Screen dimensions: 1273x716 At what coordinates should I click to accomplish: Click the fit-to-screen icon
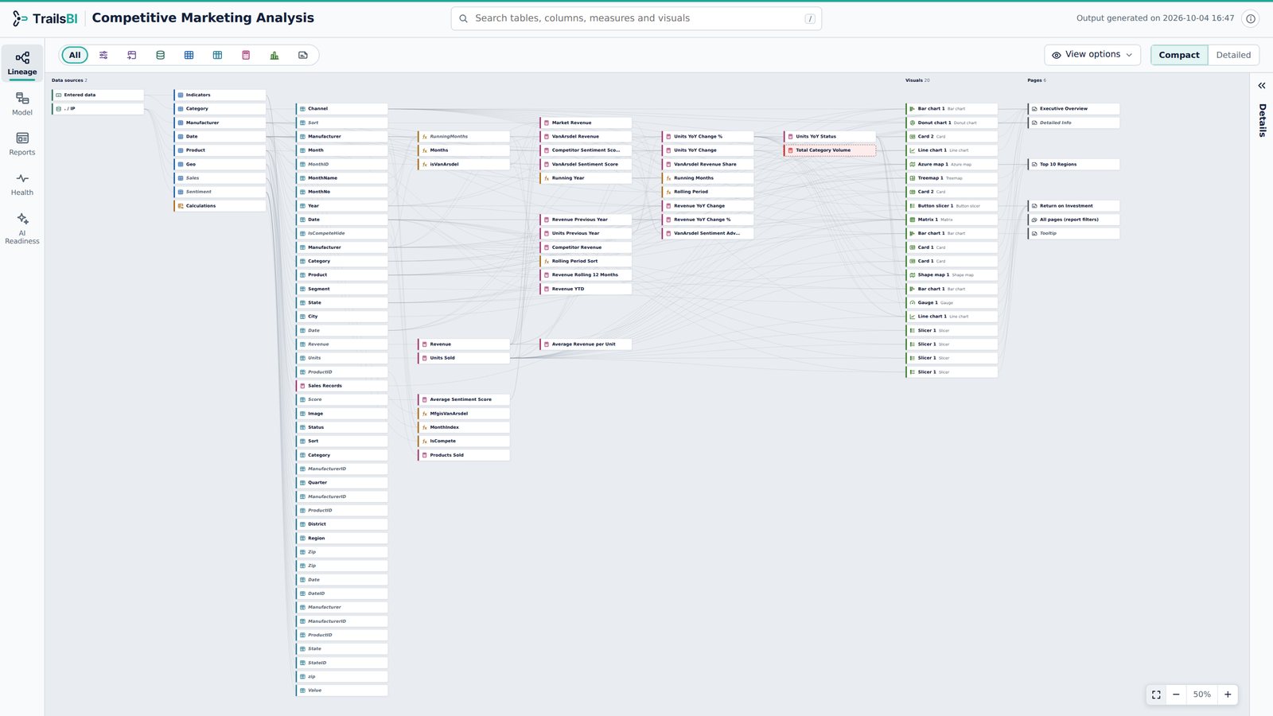pyautogui.click(x=1156, y=695)
